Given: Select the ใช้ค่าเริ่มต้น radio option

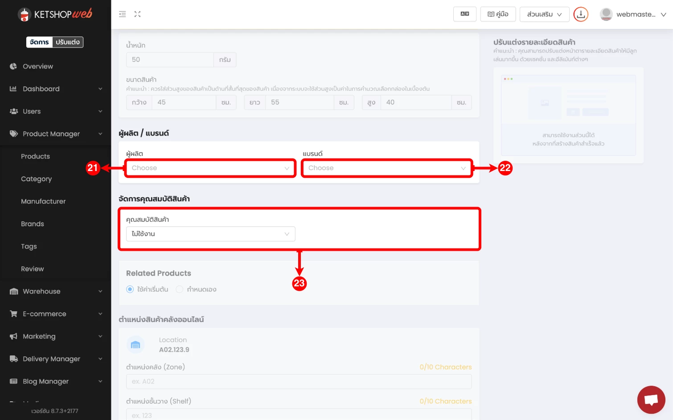Looking at the screenshot, I should [130, 290].
